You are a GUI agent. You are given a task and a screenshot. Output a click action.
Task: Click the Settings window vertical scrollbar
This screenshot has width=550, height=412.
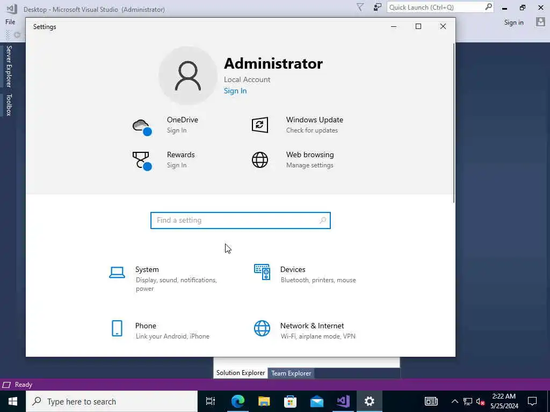click(x=453, y=123)
